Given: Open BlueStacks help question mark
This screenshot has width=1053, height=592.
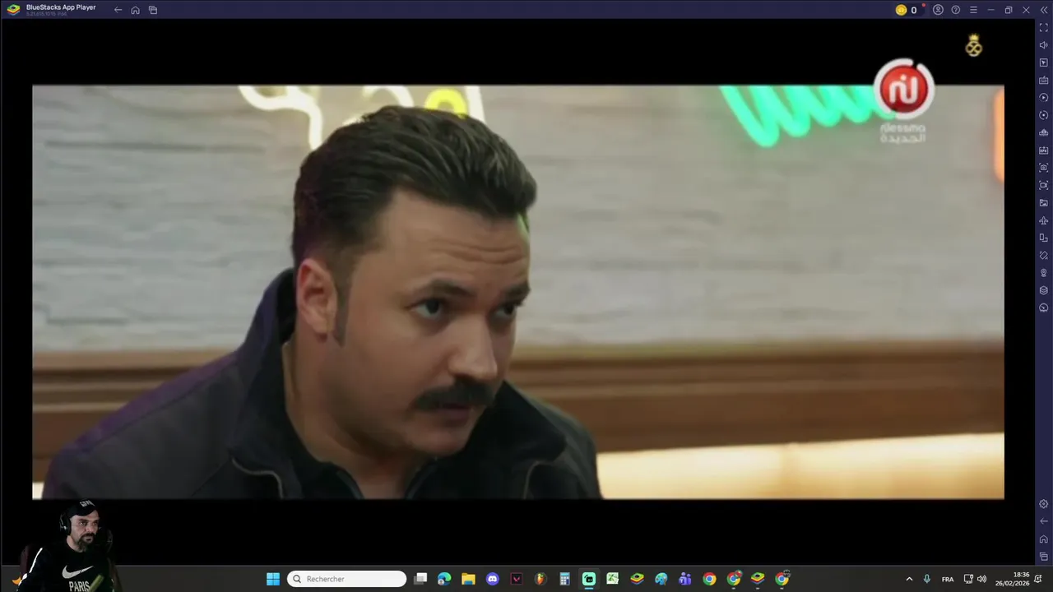Looking at the screenshot, I should click(956, 10).
